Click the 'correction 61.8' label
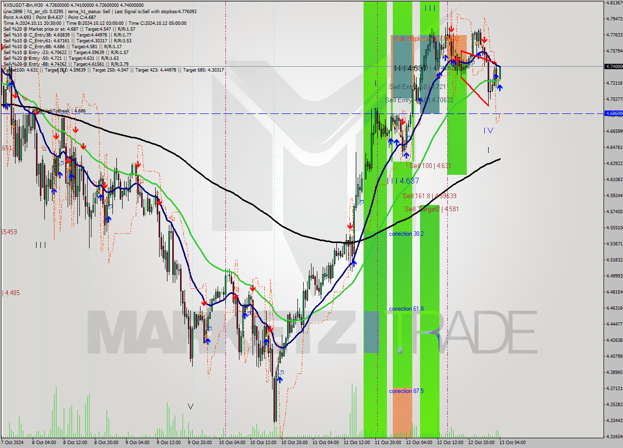Screen dimensions: 623x448 click(406, 309)
